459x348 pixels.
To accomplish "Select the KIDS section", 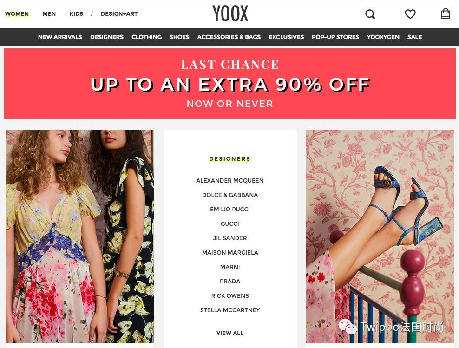I will pos(76,14).
